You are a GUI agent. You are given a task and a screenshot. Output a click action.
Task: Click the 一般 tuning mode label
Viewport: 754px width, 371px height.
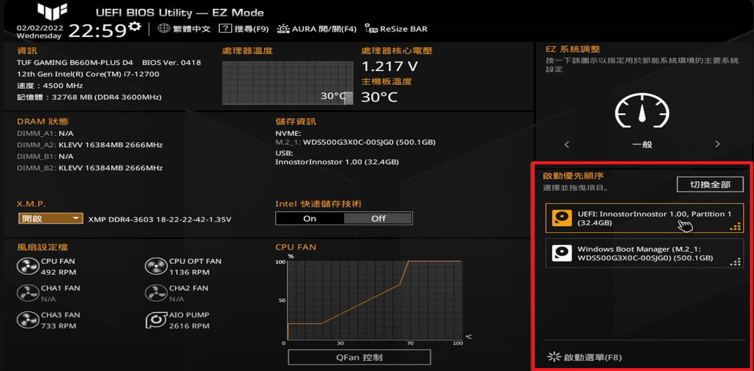point(642,144)
